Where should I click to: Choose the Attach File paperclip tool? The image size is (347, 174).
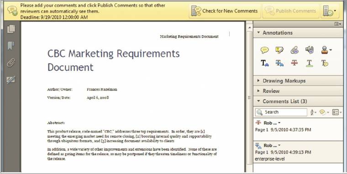pos(294,50)
